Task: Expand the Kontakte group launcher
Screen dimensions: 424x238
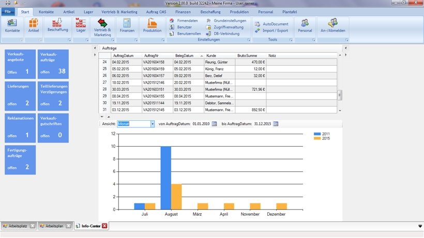Action: coord(21,40)
